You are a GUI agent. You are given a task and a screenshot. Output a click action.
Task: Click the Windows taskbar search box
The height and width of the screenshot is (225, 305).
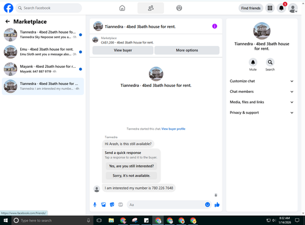pyautogui.click(x=52, y=220)
